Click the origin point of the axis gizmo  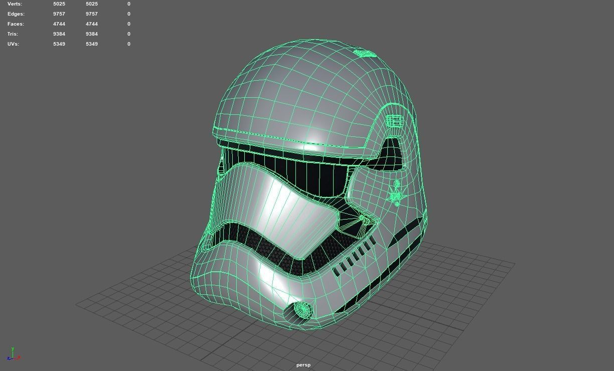(13, 358)
